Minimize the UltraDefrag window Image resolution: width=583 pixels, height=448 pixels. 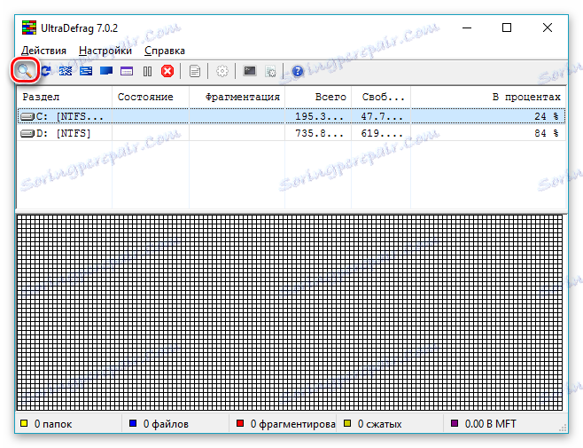[467, 28]
